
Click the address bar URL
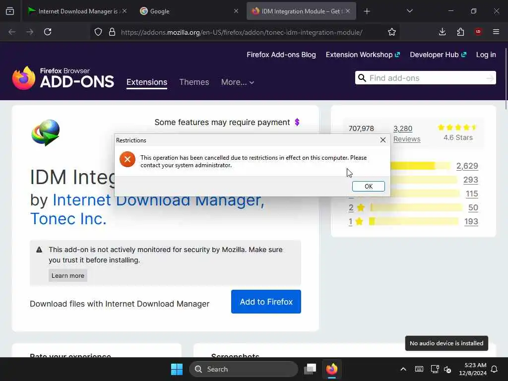point(242,32)
